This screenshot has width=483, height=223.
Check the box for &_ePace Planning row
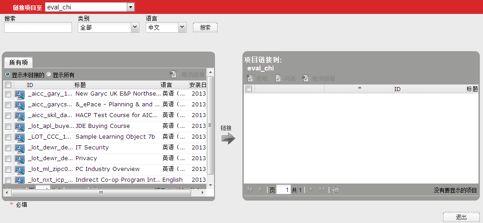[8, 105]
